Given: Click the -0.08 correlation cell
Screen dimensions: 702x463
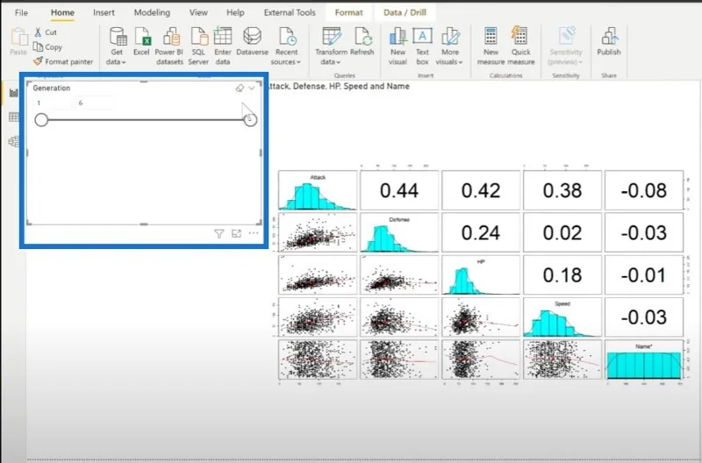Looking at the screenshot, I should tap(644, 190).
